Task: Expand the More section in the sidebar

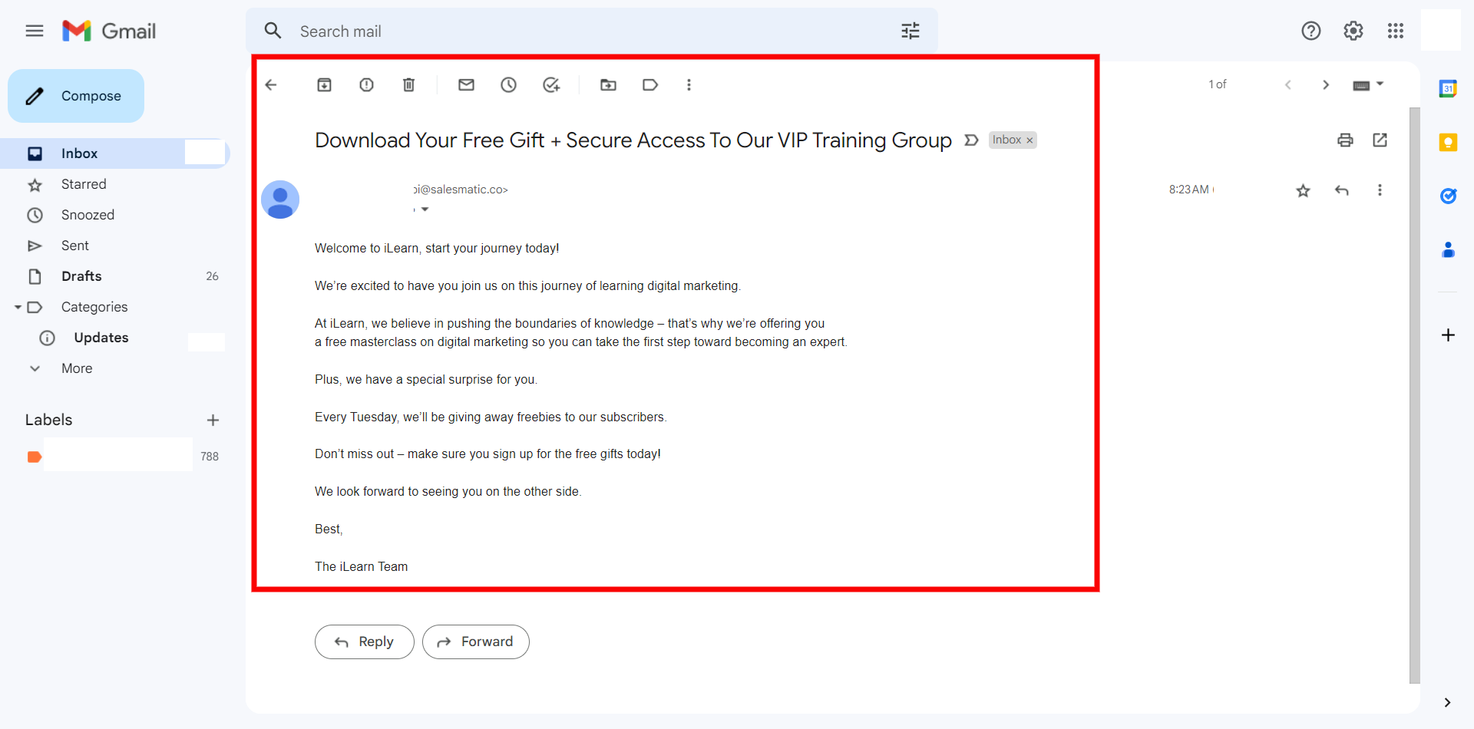Action: click(76, 368)
